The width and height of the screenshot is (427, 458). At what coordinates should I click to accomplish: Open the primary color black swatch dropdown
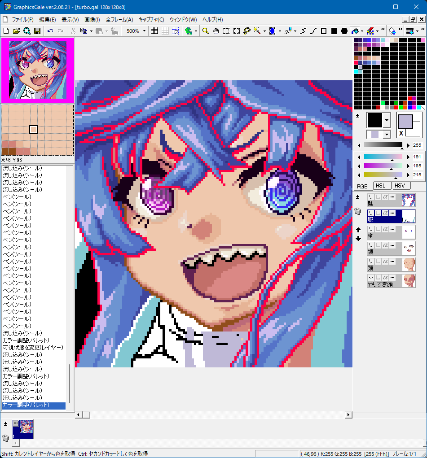pyautogui.click(x=387, y=120)
